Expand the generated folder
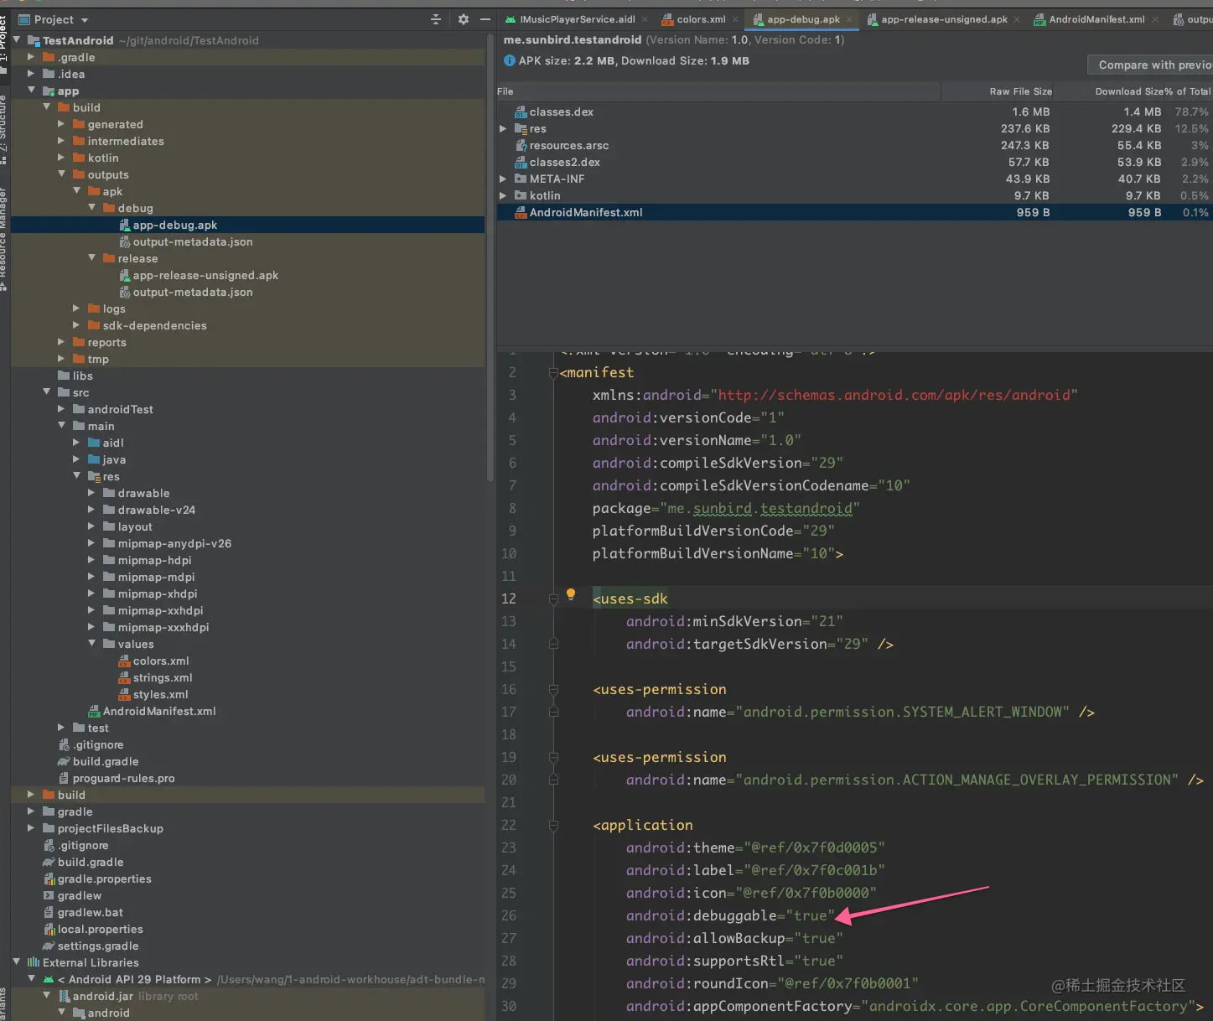Screen dimensions: 1213x1021 point(61,124)
